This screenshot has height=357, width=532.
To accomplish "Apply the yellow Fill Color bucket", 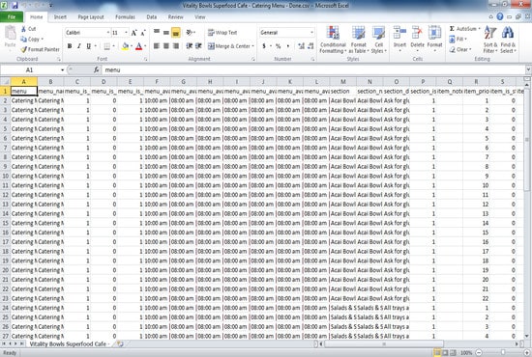I will 125,46.
